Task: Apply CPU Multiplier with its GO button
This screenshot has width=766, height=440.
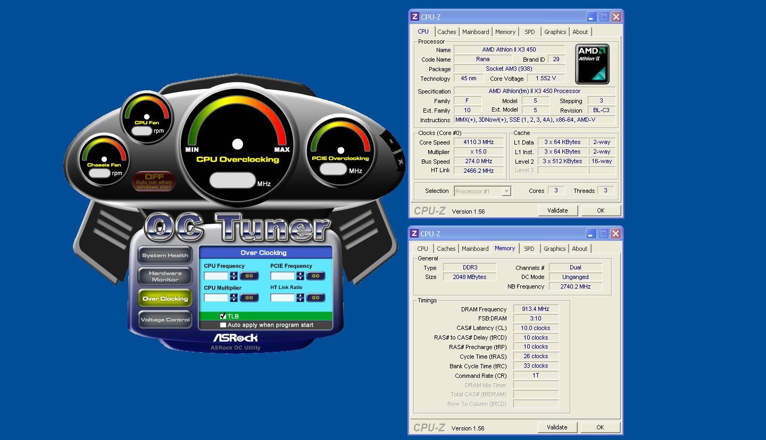Action: click(249, 298)
